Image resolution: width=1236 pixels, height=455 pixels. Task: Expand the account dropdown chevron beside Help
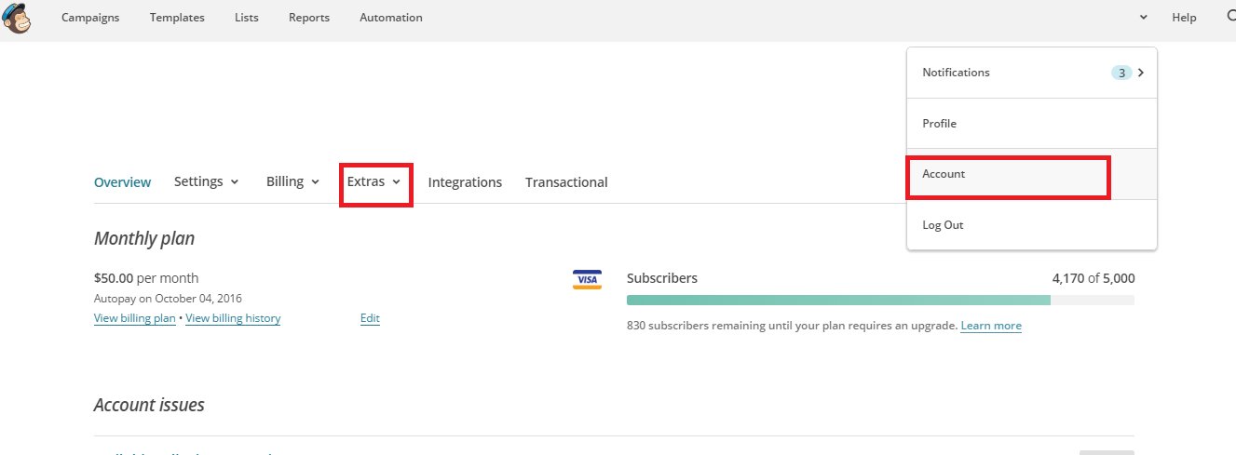click(1144, 18)
